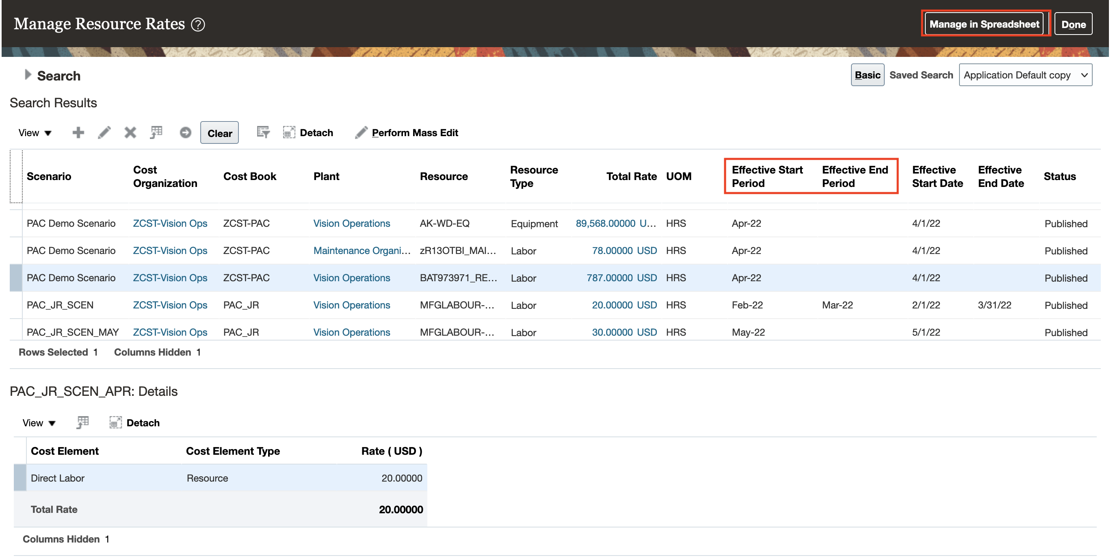Viewport: 1113px width, 560px height.
Task: Select the AK-WD-EQ row via row selector
Action: [16, 224]
